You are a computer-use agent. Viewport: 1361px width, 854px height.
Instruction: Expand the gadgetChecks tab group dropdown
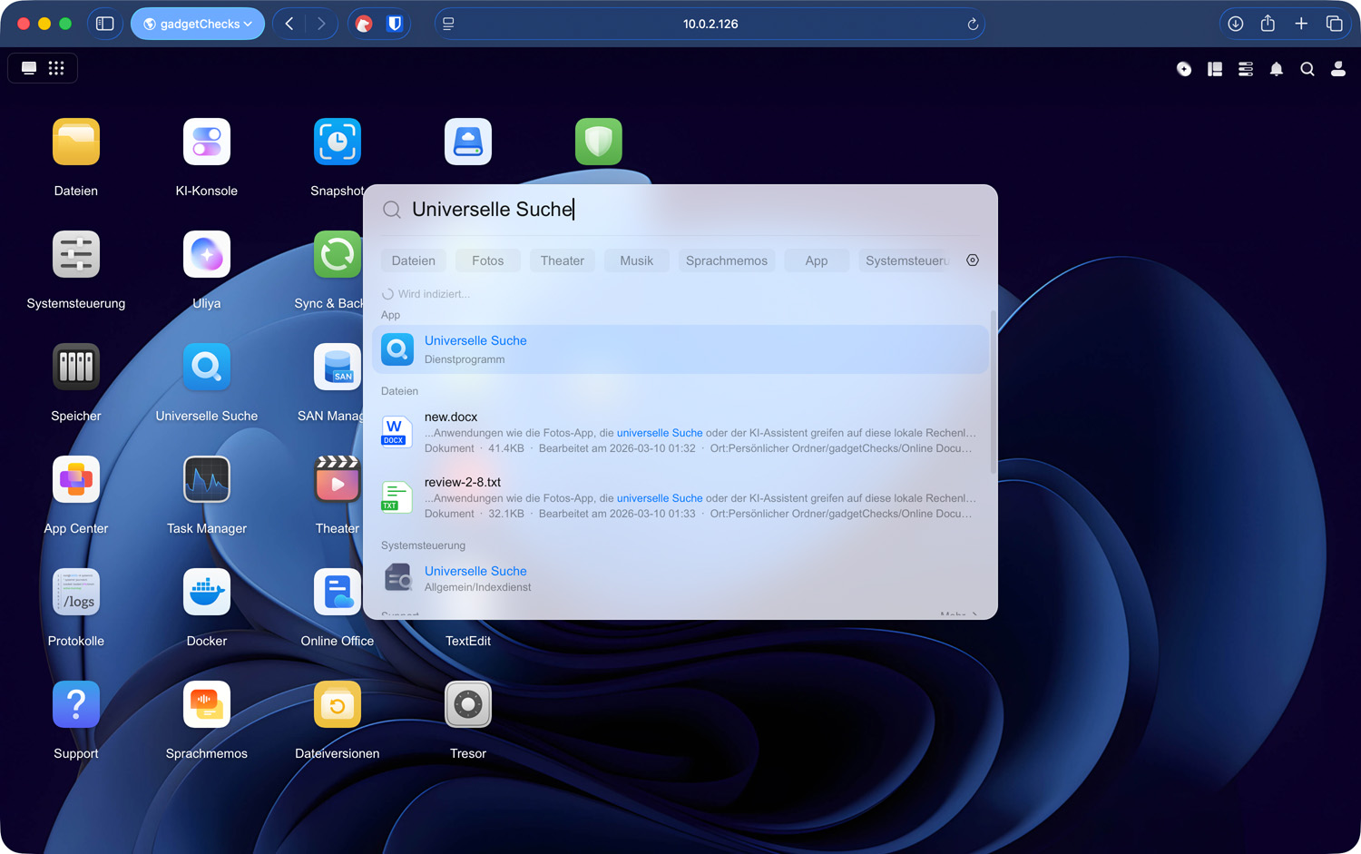pyautogui.click(x=198, y=24)
